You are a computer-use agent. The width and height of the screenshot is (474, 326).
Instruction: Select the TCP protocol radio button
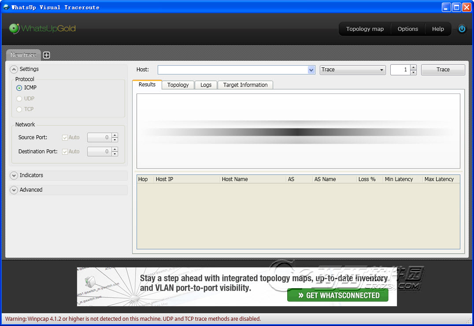click(x=19, y=109)
